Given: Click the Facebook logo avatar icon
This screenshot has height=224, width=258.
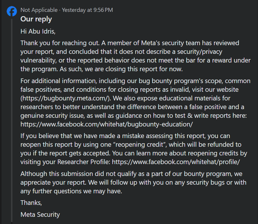Looking at the screenshot, I should pyautogui.click(x=12, y=11).
